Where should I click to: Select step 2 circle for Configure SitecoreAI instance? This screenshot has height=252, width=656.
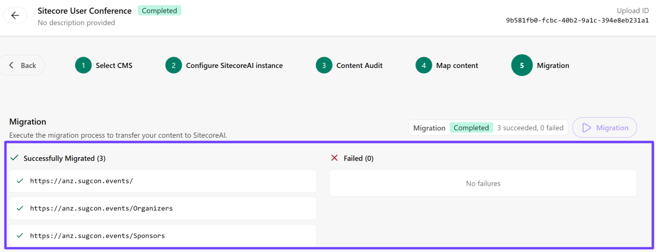174,66
